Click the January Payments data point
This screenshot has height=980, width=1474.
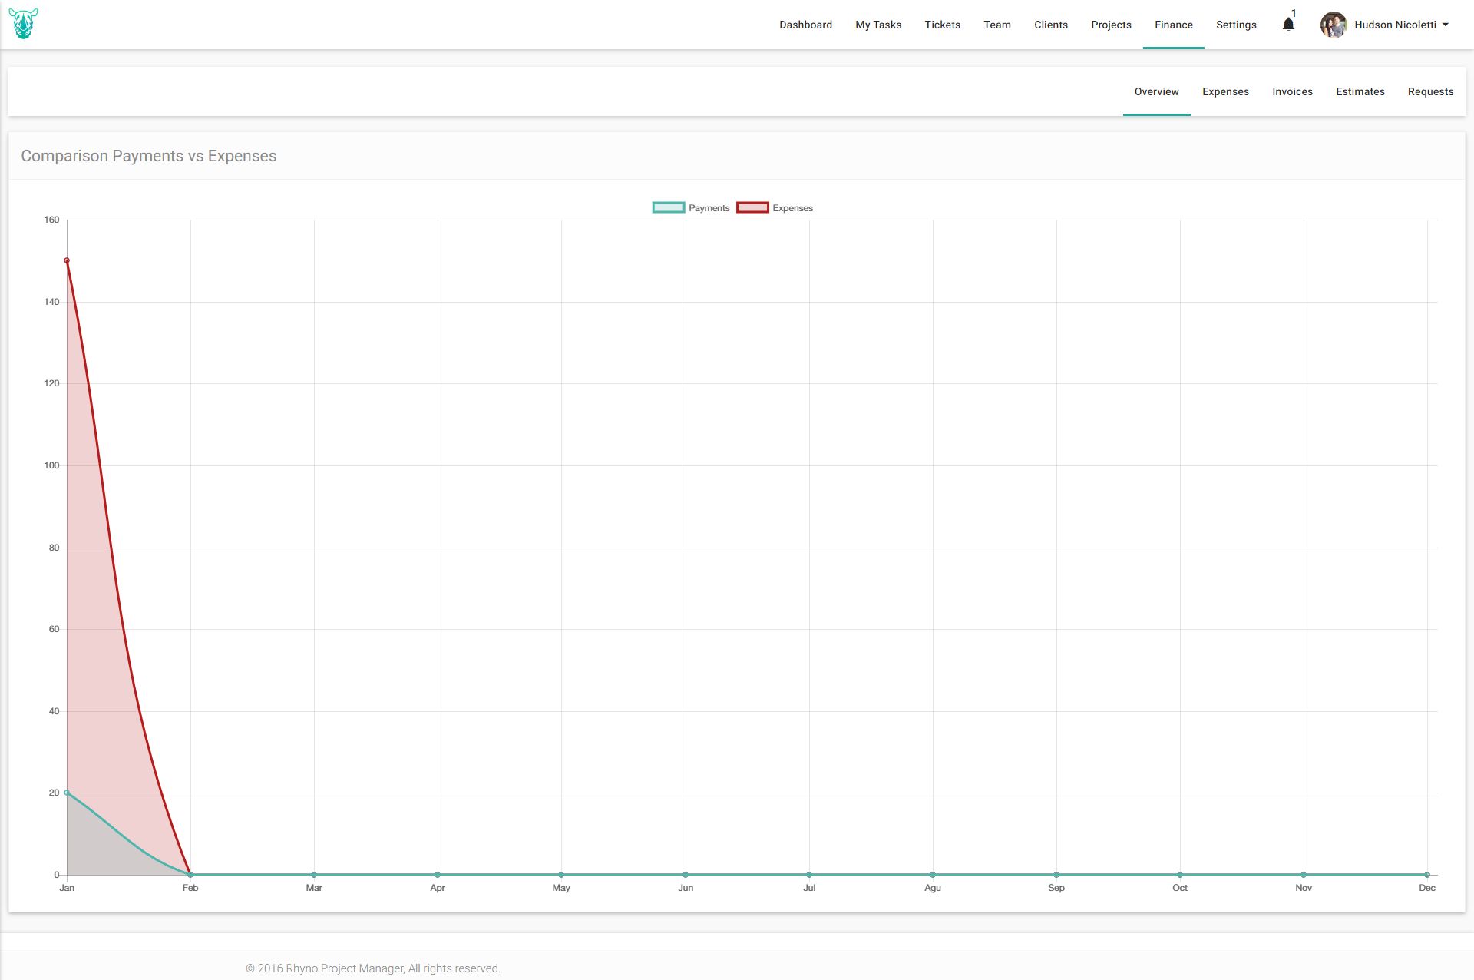click(x=67, y=793)
